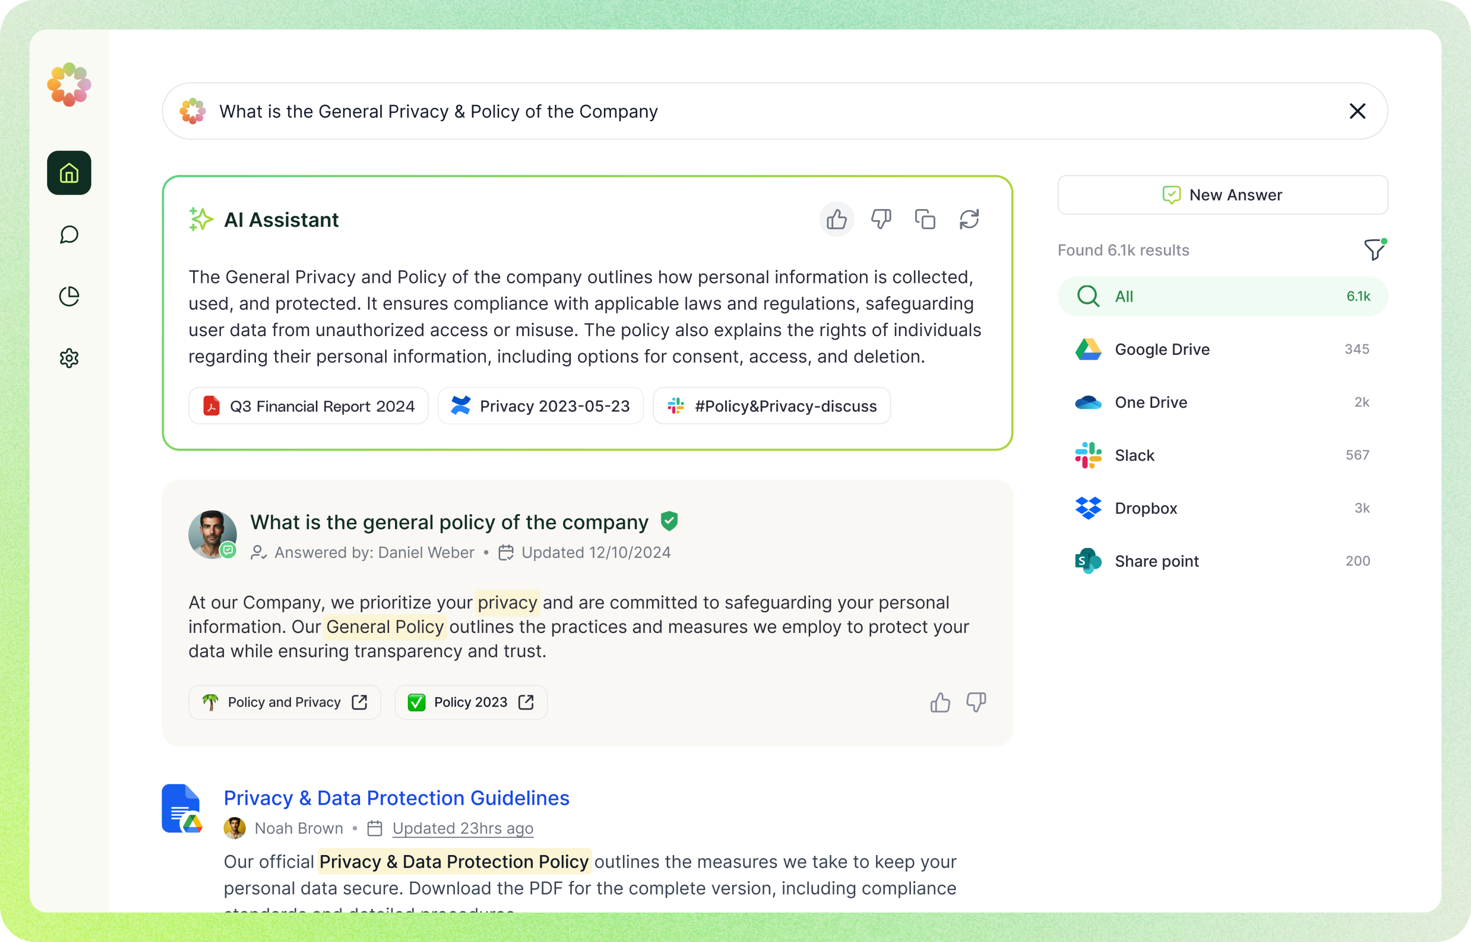This screenshot has width=1471, height=942.
Task: Filter results by Slack
Action: click(x=1222, y=455)
